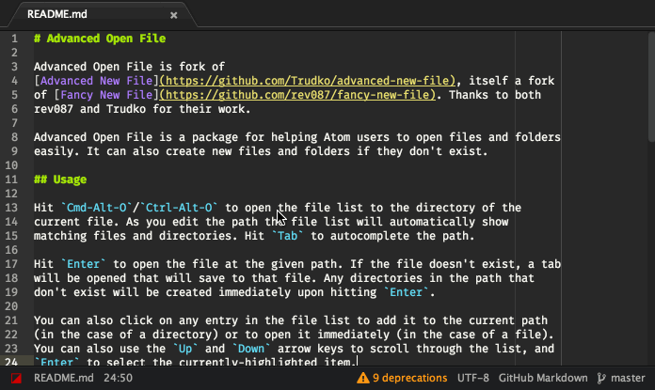Screen dimensions: 655x390
Task: Click the git branch icon
Action: 601,378
